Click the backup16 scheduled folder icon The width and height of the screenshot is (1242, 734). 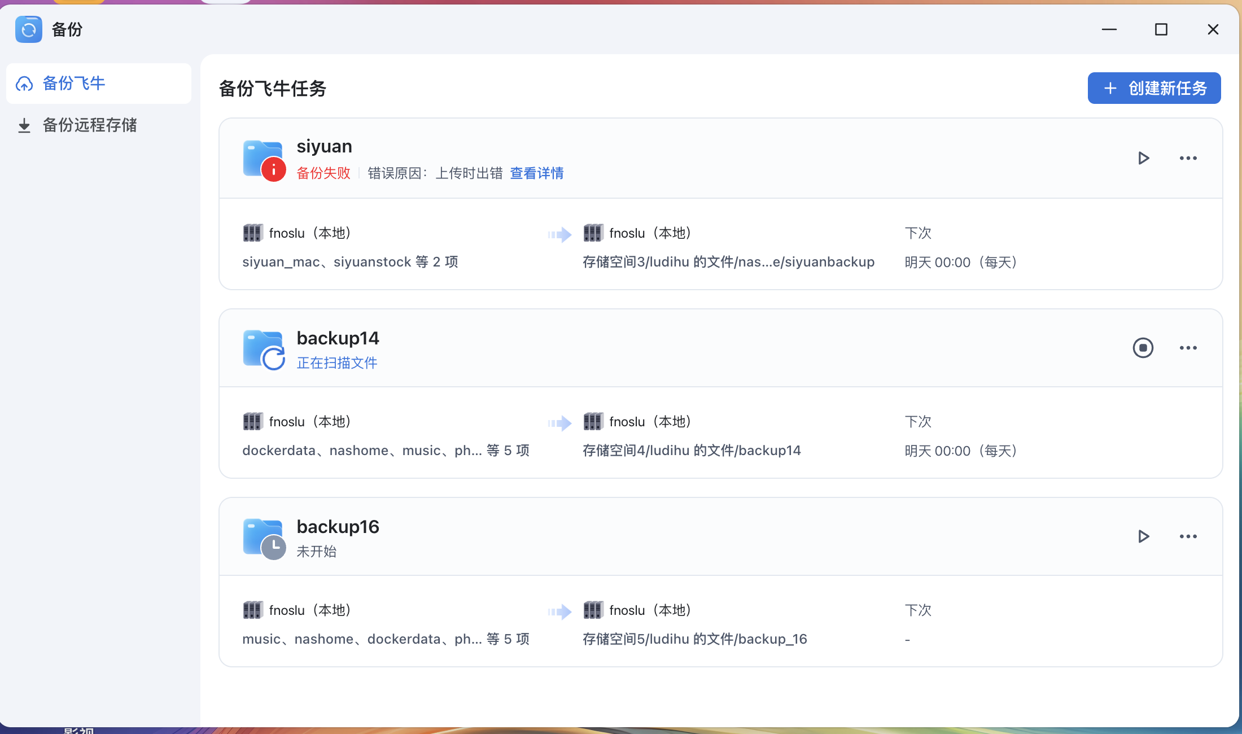point(264,539)
